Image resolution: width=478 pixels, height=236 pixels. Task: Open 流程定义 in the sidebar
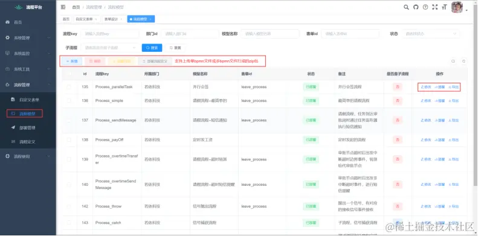28,142
